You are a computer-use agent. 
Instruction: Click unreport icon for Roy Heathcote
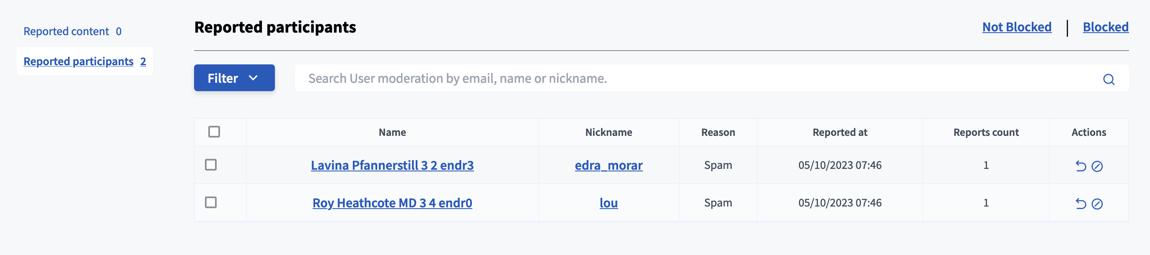pos(1080,204)
